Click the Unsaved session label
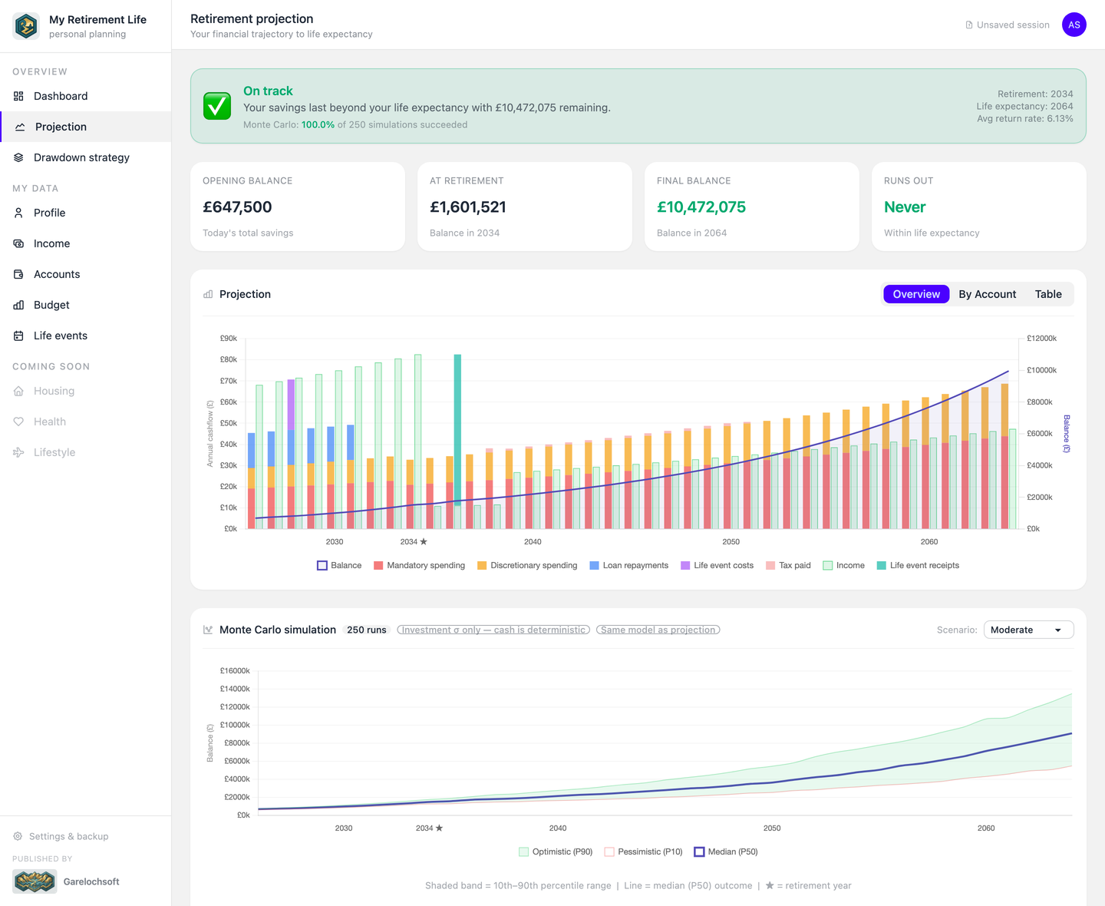The width and height of the screenshot is (1105, 906). pos(1013,25)
